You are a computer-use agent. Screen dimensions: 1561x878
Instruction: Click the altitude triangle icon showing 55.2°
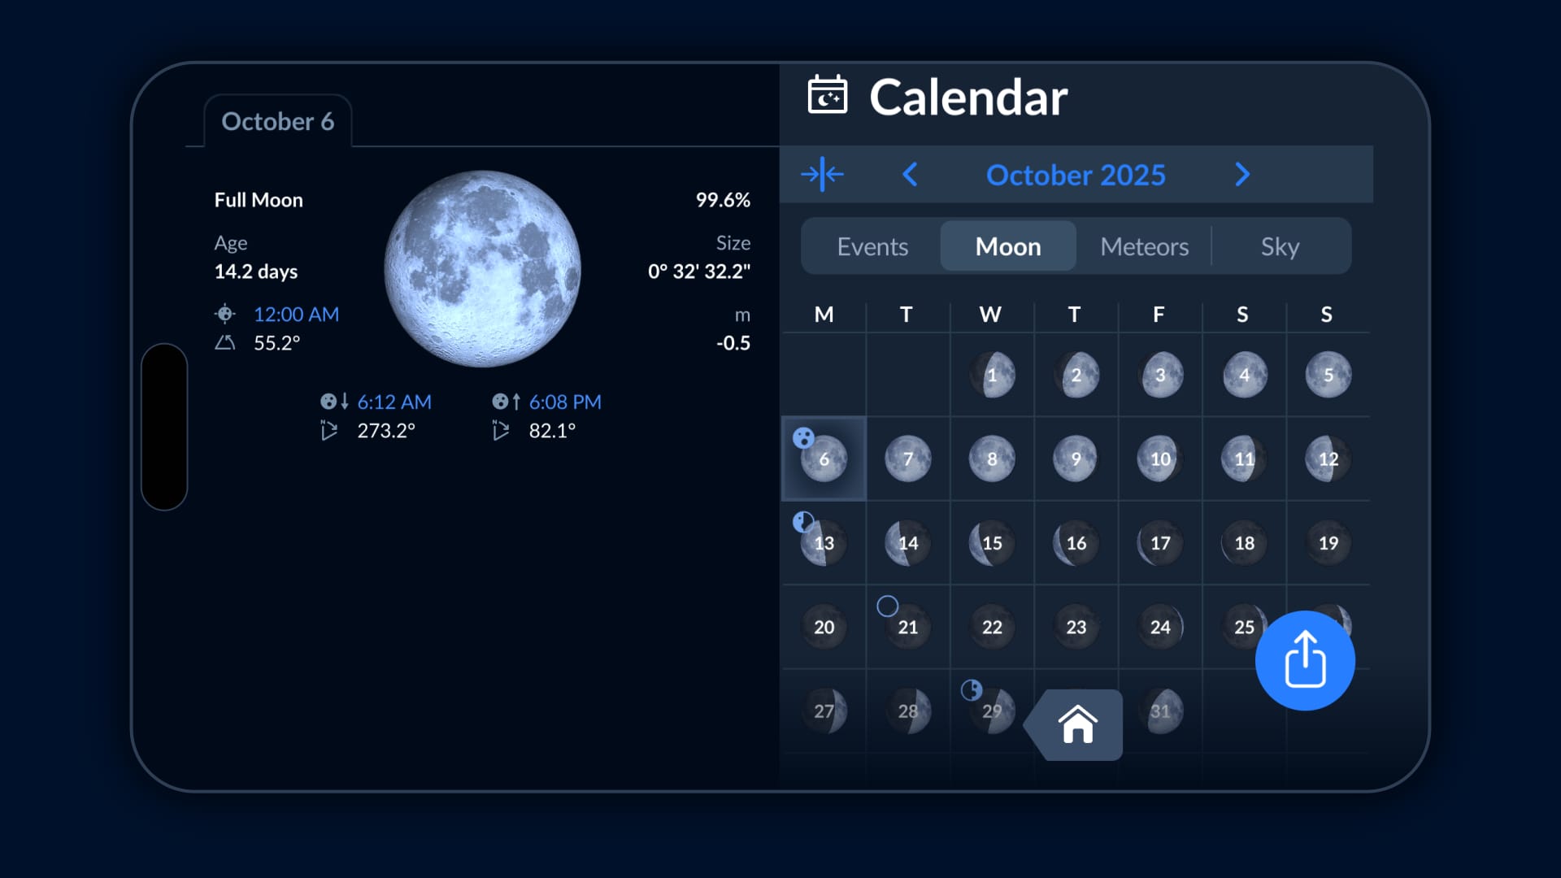224,343
